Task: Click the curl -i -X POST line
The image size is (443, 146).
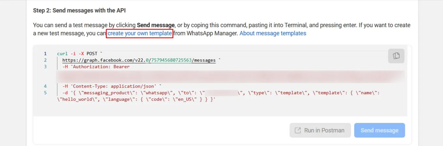Action: click(x=79, y=53)
